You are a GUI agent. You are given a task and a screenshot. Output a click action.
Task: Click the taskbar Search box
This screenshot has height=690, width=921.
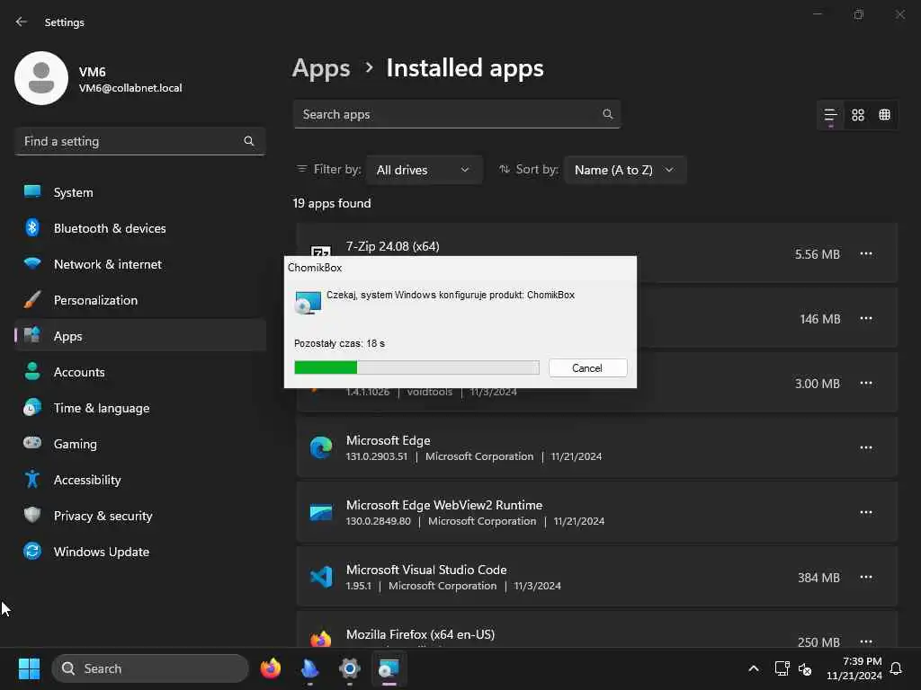tap(150, 668)
